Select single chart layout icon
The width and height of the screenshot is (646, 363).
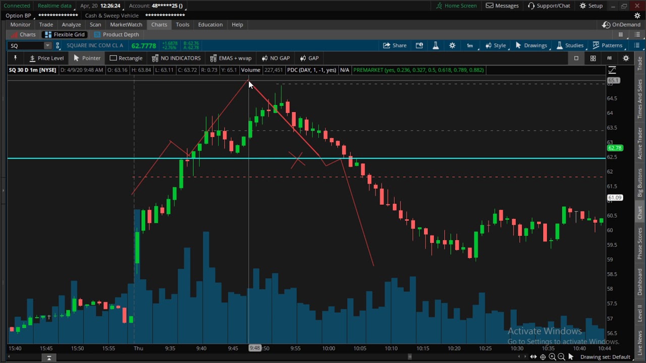click(576, 58)
